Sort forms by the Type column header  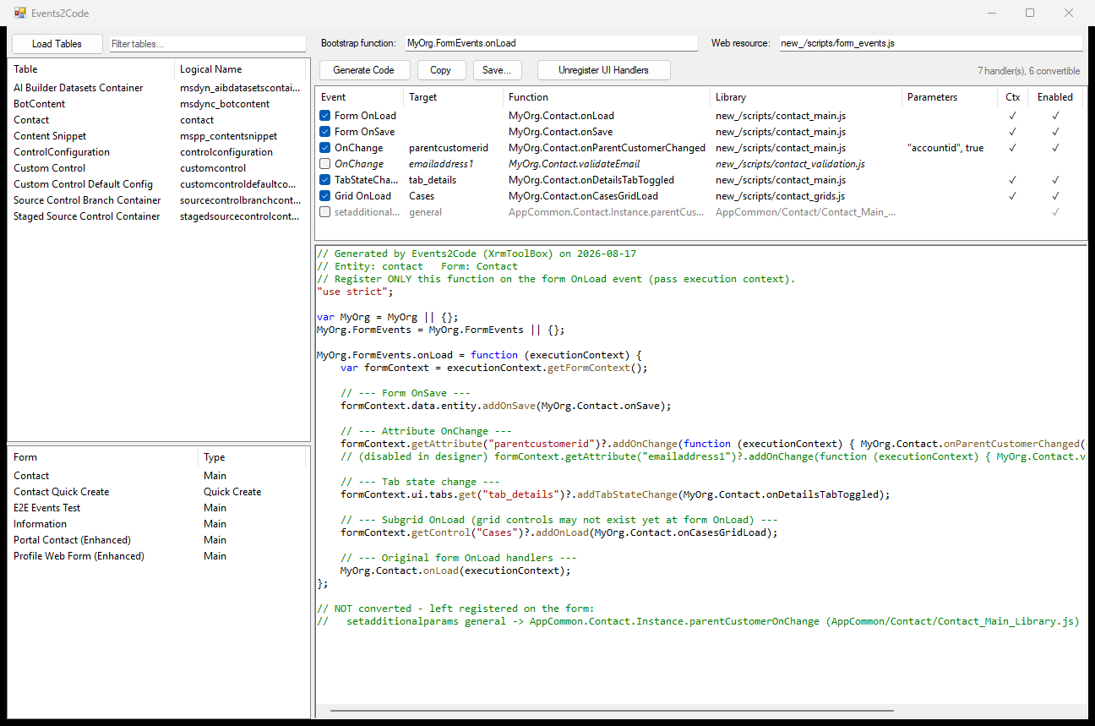pyautogui.click(x=253, y=457)
